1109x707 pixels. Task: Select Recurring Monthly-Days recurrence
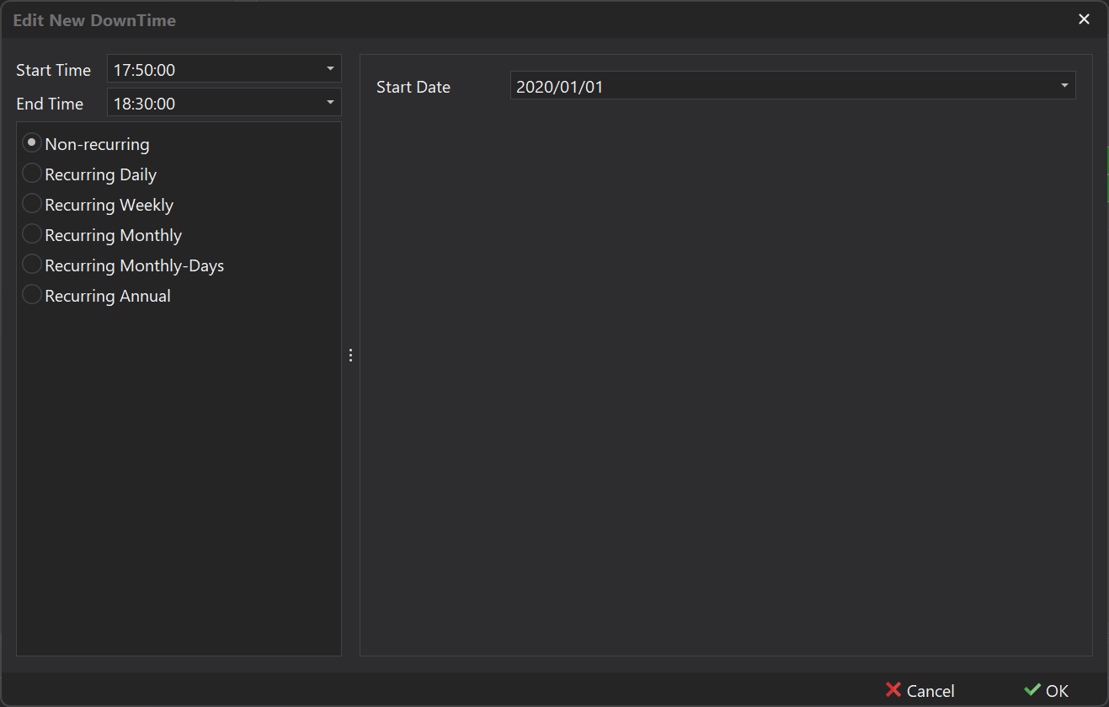click(x=31, y=264)
